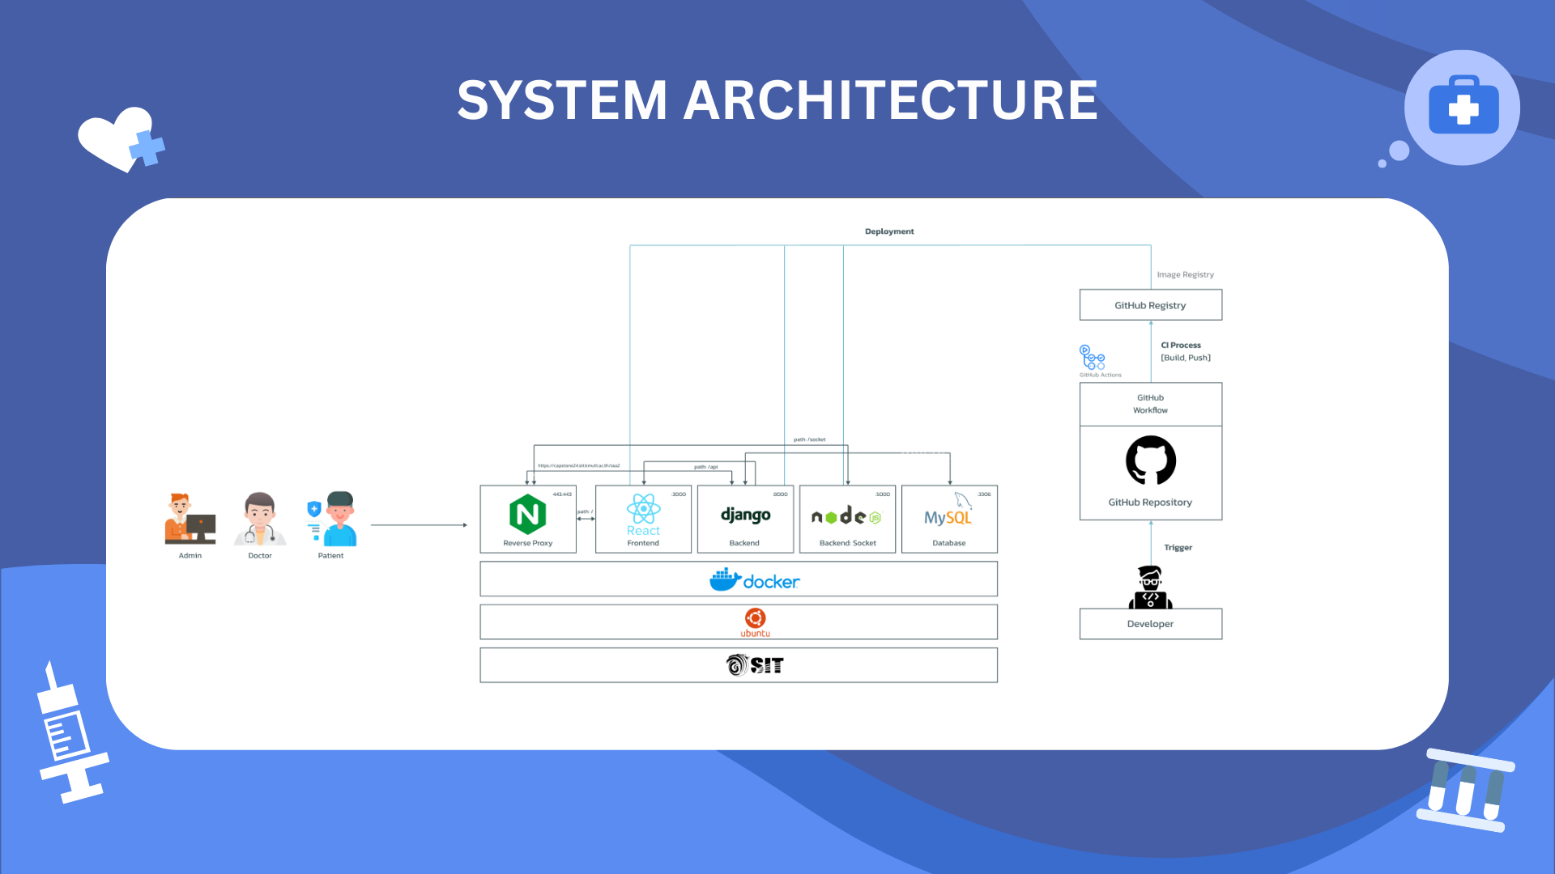Select the Node.js logo
1555x874 pixels.
tap(846, 515)
